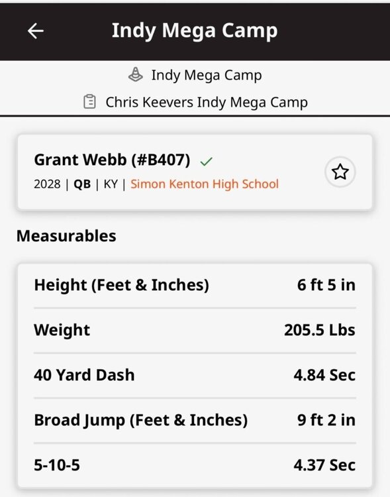Click the green verified checkmark
The width and height of the screenshot is (390, 497).
pos(206,161)
